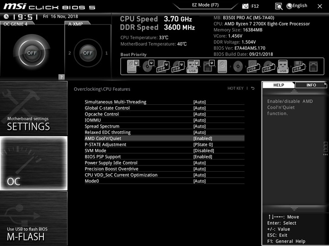Viewport: 329px width, 246px height.
Task: Open the OC overclocking menu
Action: (x=33, y=163)
